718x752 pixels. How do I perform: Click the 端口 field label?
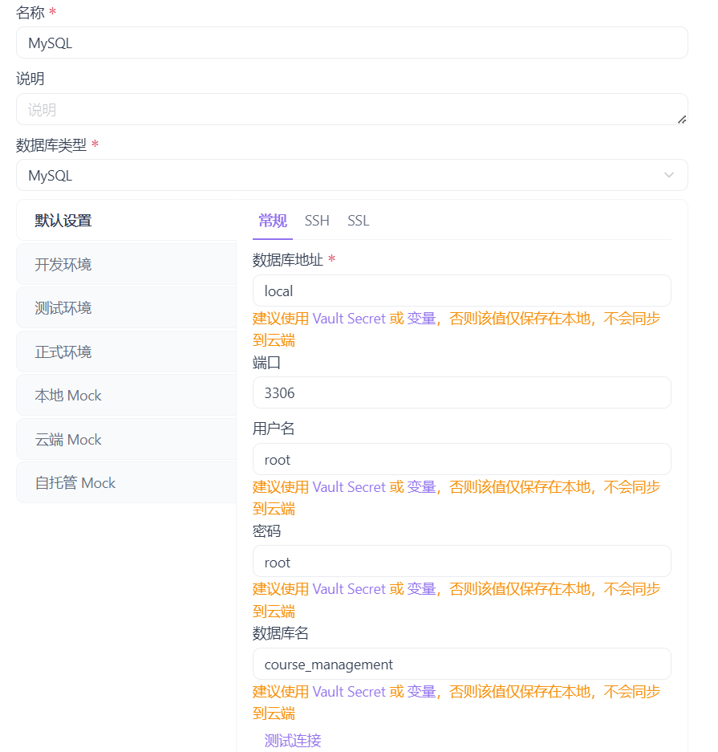point(266,363)
